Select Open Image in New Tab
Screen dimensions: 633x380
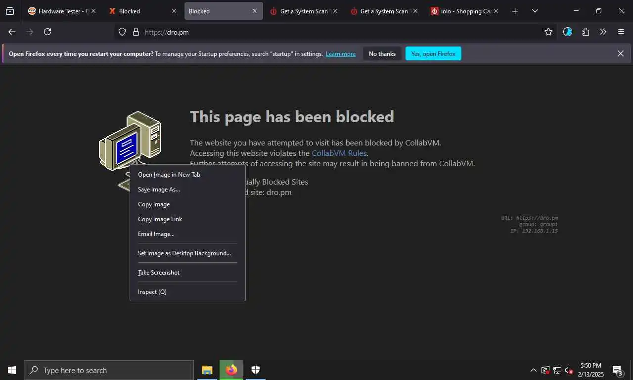click(x=187, y=175)
